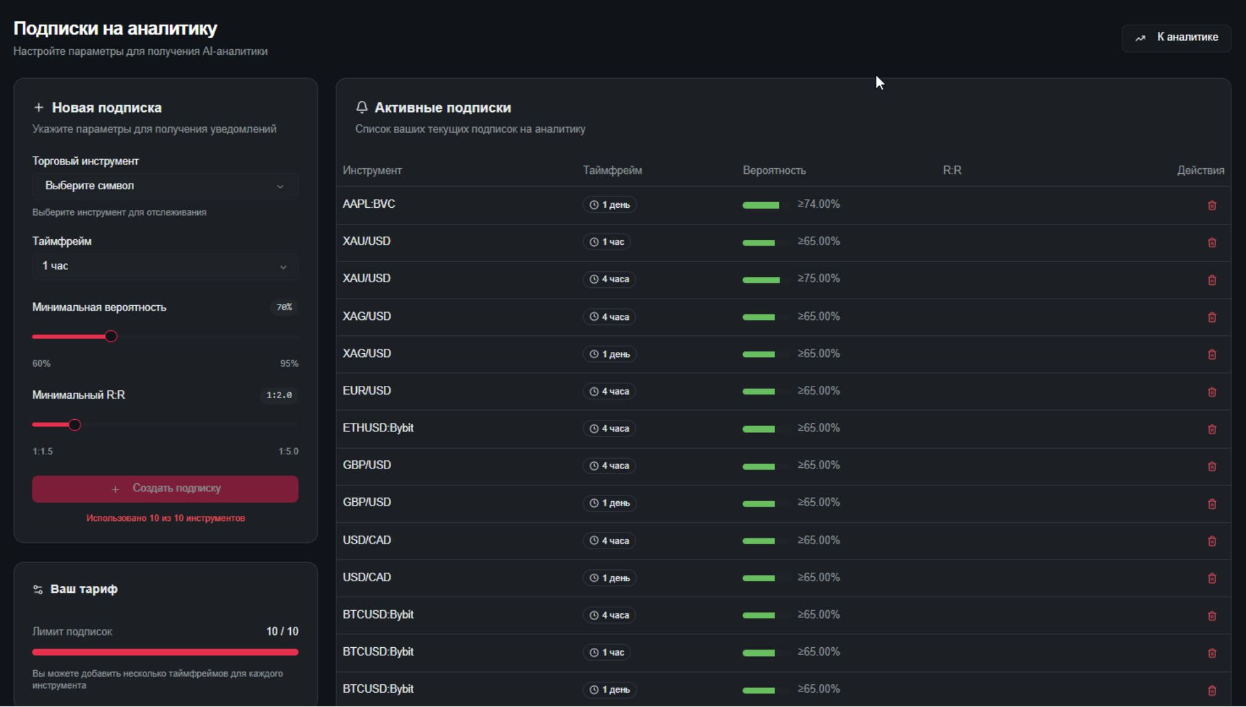
Task: Delete BTCUSD:Bybit 4 часа subscription
Action: coord(1211,616)
